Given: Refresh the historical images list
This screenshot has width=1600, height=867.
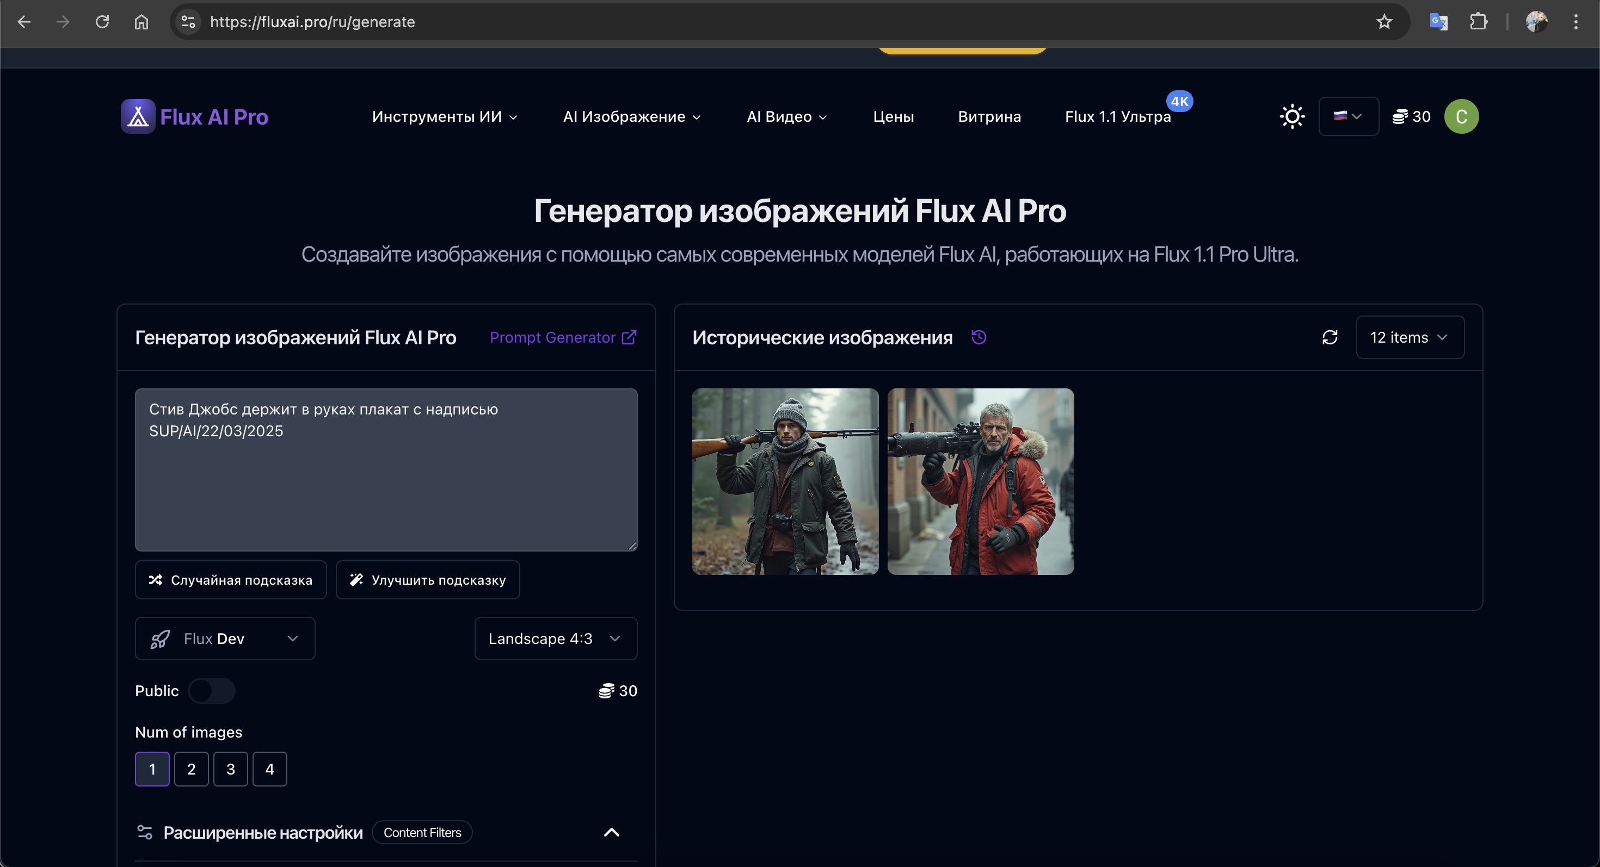Looking at the screenshot, I should (x=1330, y=337).
